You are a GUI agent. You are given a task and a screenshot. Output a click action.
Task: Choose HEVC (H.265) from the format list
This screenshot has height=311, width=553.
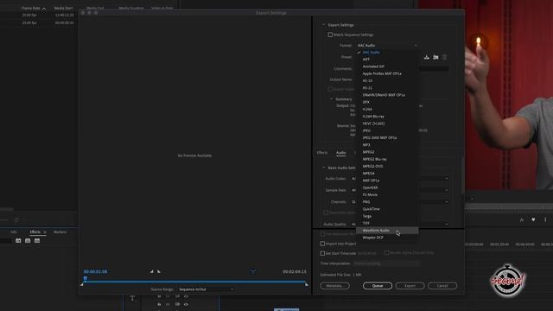click(387, 124)
